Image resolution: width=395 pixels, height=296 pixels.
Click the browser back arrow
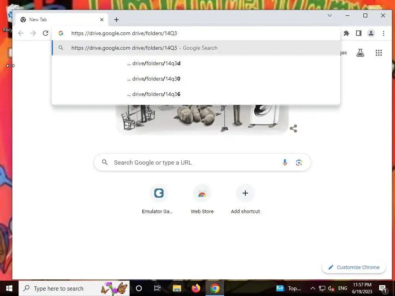tap(21, 33)
